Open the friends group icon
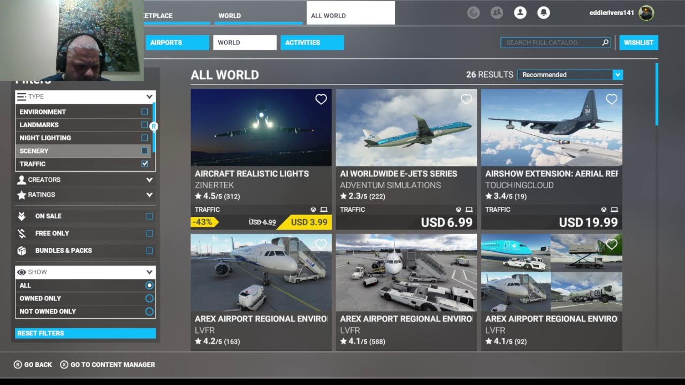The image size is (685, 385). (497, 12)
